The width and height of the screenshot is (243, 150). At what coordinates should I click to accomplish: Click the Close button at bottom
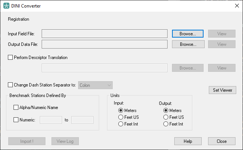[x=222, y=141]
